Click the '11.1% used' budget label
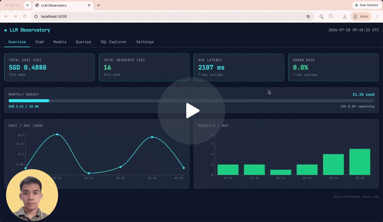 pos(363,94)
